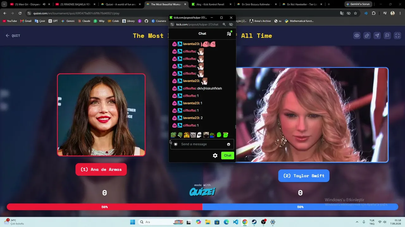This screenshot has height=227, width=405.
Task: Select the Taylor Swift photo card
Action: point(312,115)
